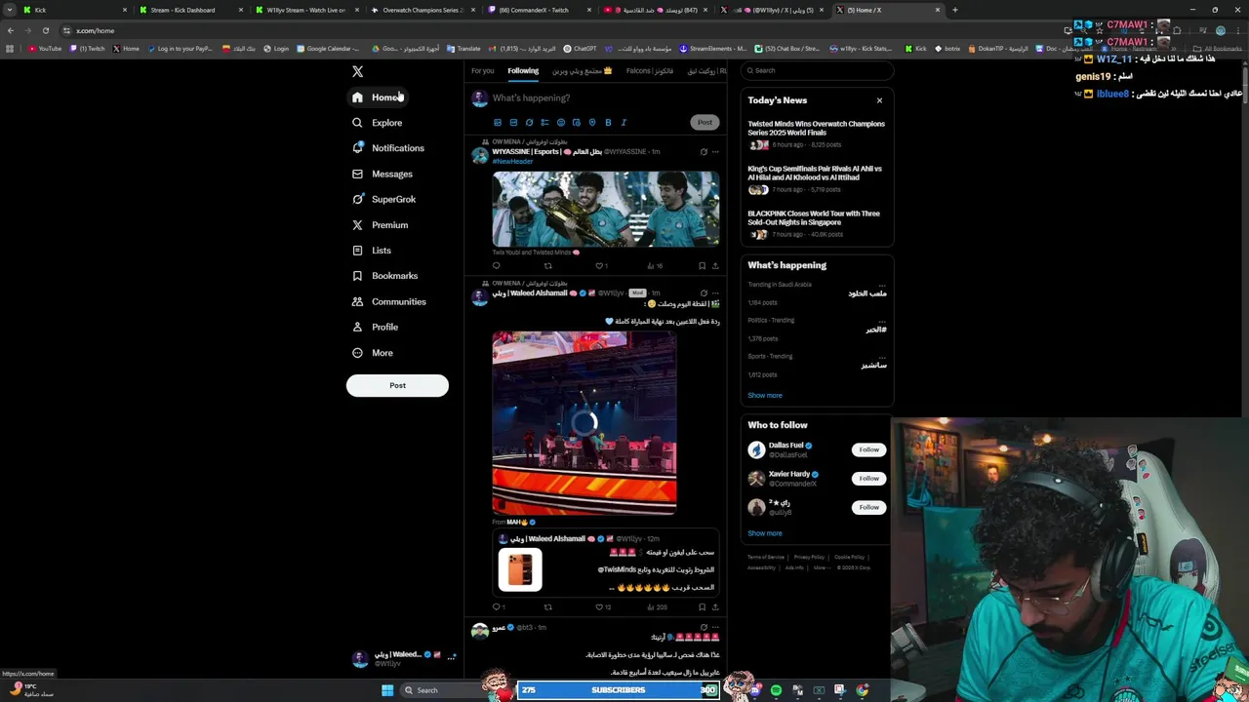Share the WIYASSINE post
Screen dimensions: 1249x702
[x=715, y=265]
